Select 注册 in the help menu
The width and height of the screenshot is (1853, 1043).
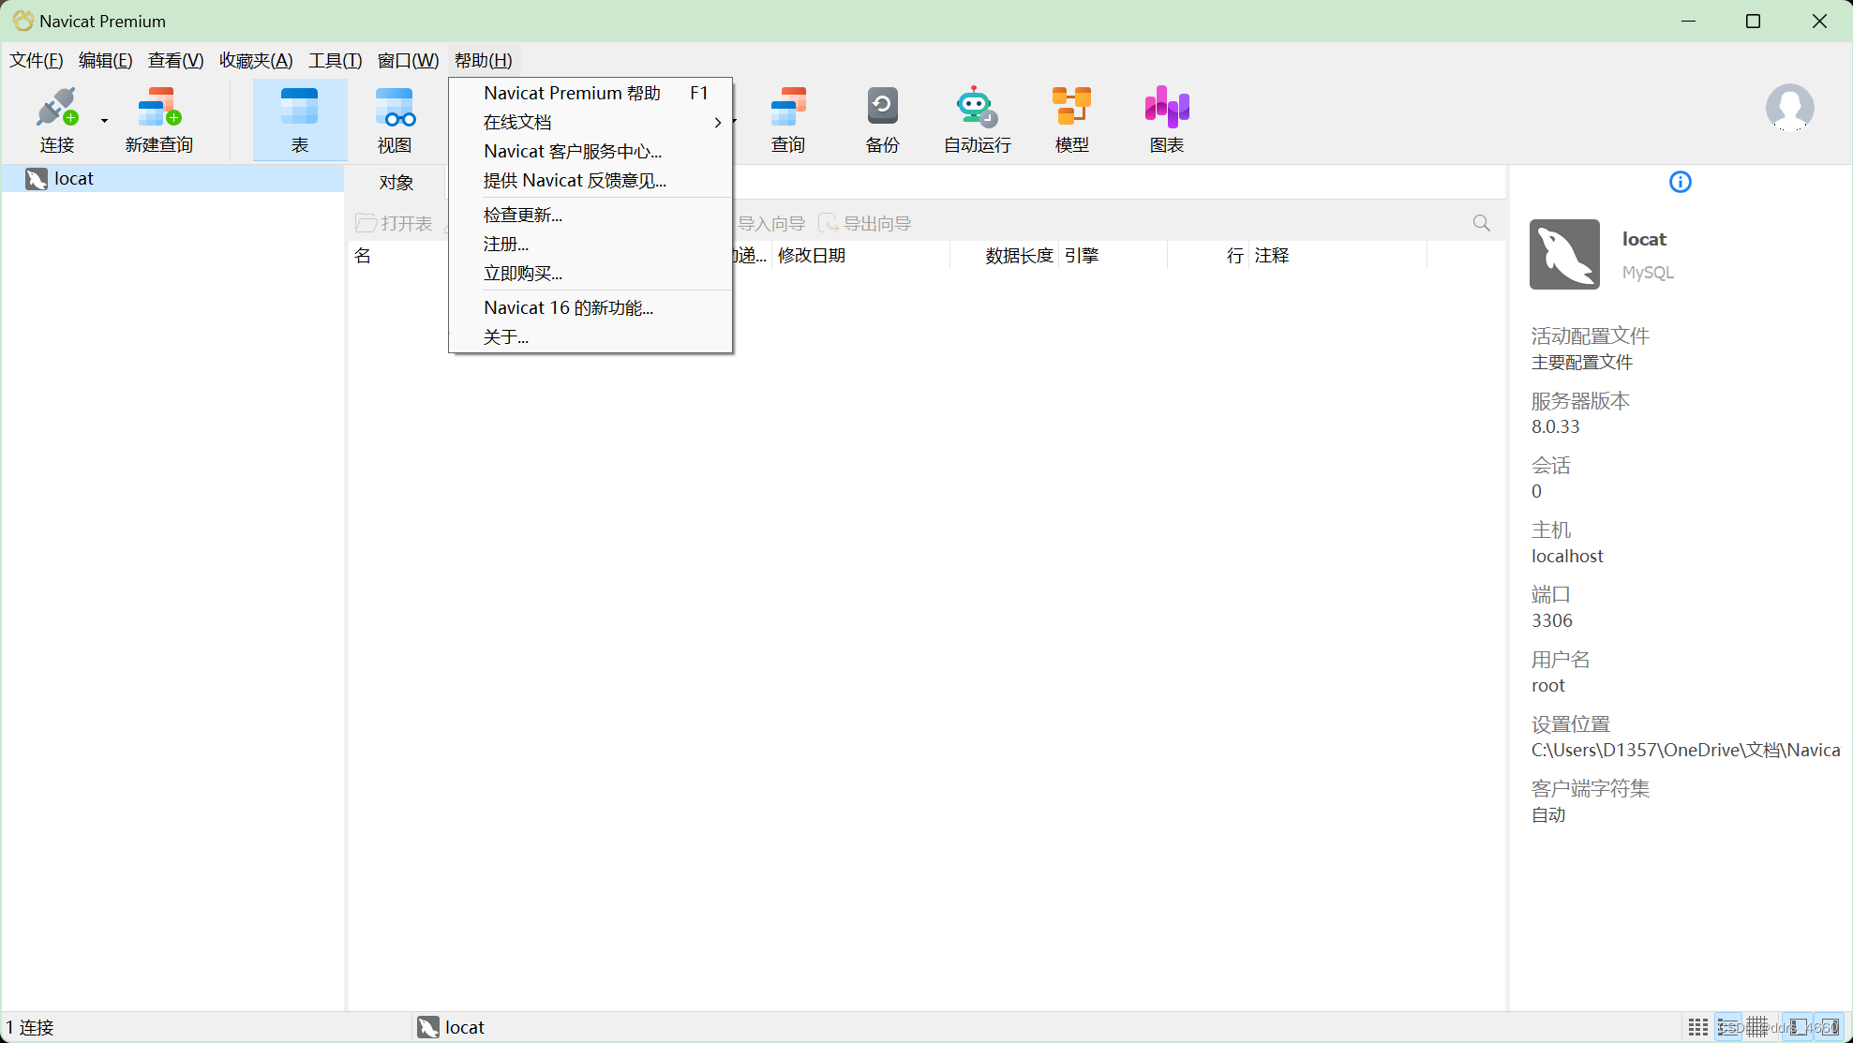coord(590,244)
